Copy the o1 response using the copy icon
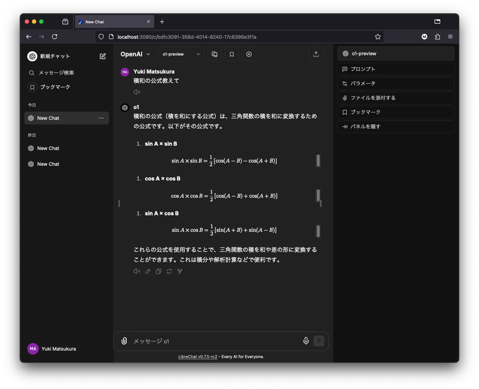This screenshot has width=479, height=389. pyautogui.click(x=158, y=271)
